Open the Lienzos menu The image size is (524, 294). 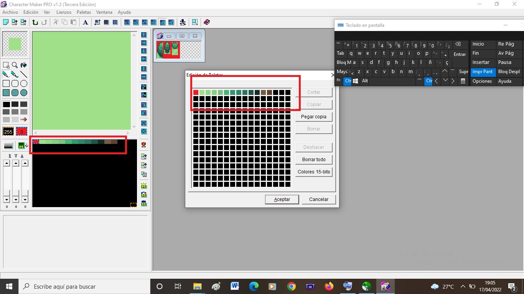[64, 12]
